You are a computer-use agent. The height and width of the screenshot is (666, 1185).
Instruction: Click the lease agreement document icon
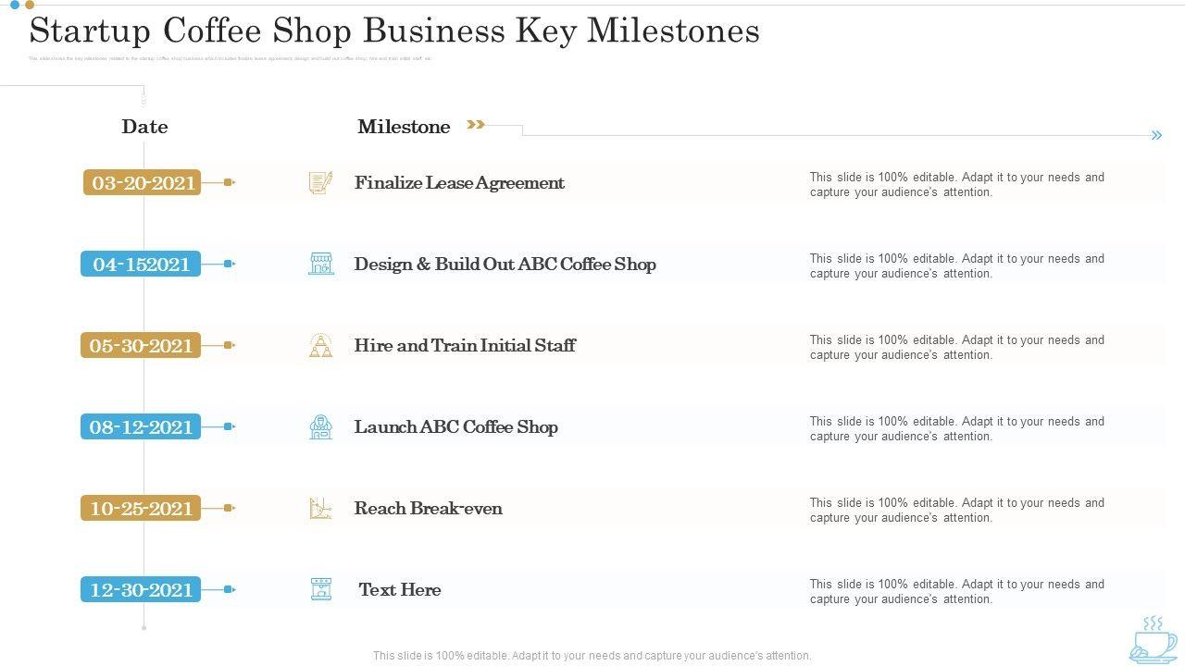pyautogui.click(x=320, y=182)
